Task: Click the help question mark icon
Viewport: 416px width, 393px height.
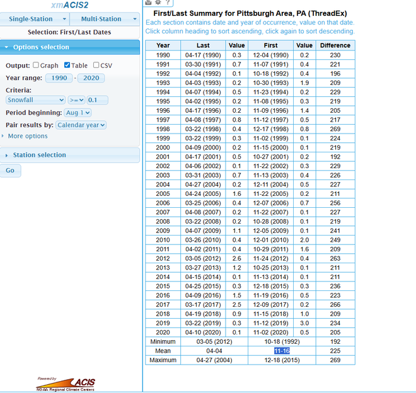Action: tap(168, 3)
